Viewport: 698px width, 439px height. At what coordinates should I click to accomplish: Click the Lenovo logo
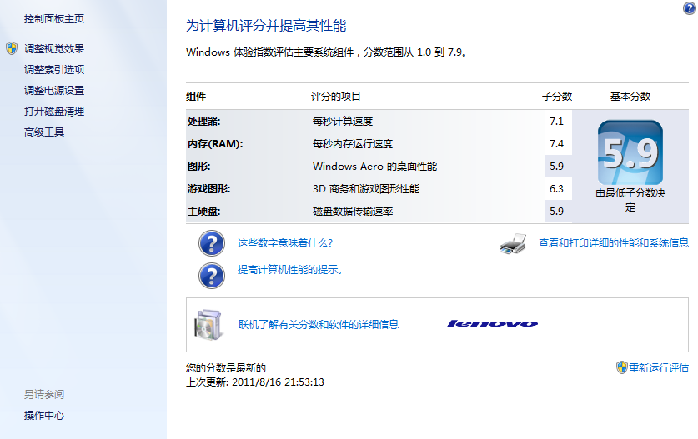pyautogui.click(x=492, y=324)
